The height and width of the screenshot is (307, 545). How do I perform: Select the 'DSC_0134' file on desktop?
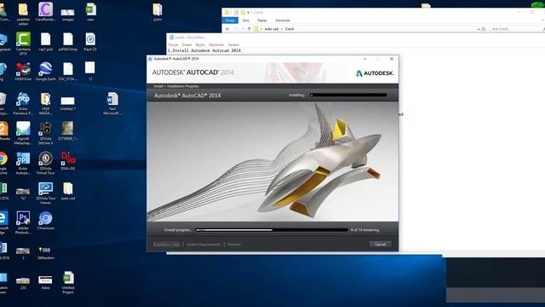tap(68, 72)
